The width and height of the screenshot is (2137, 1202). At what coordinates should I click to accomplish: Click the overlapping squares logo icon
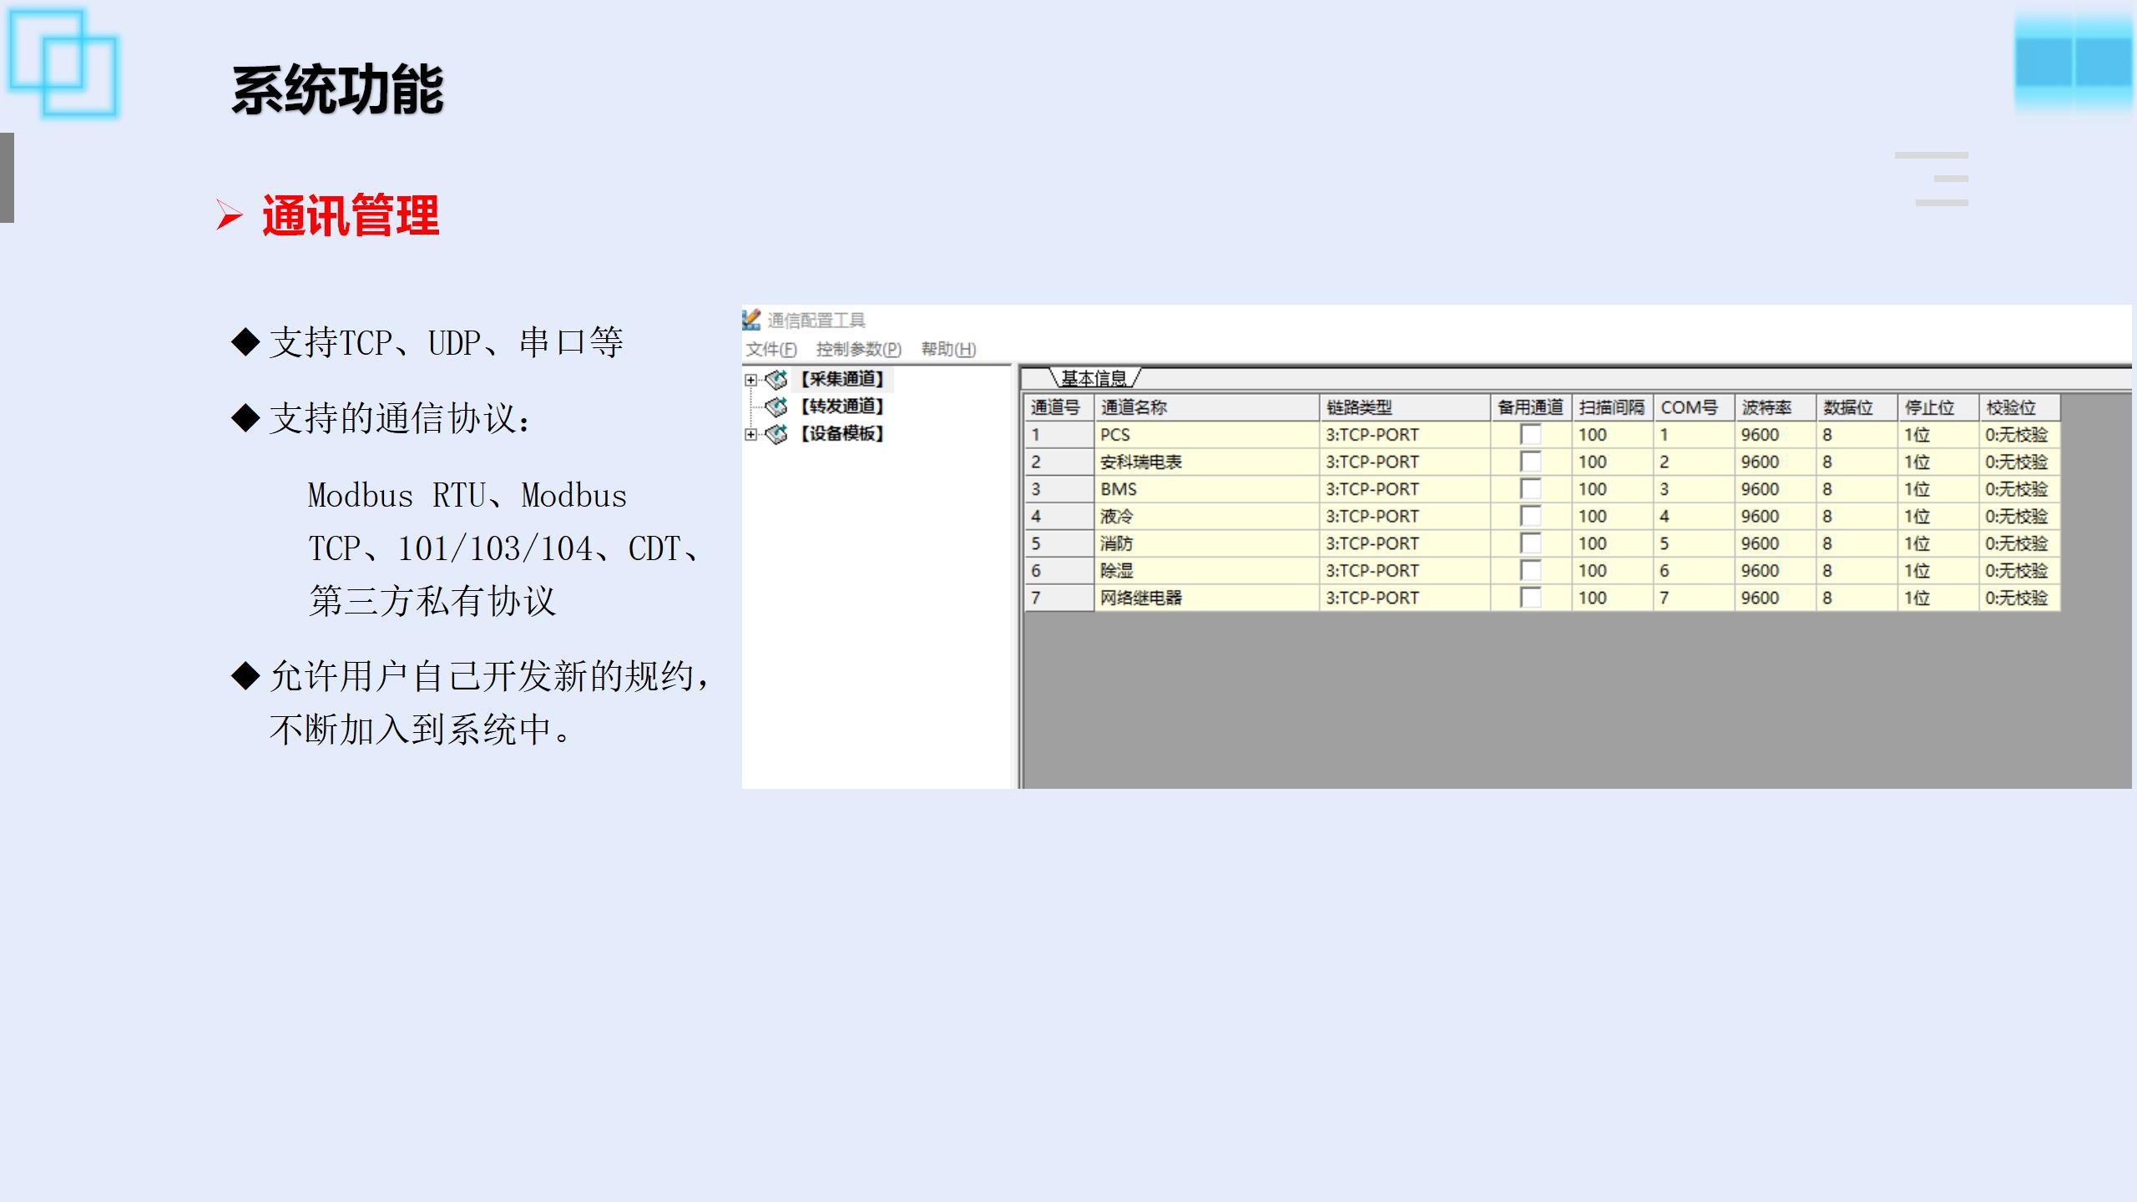63,63
